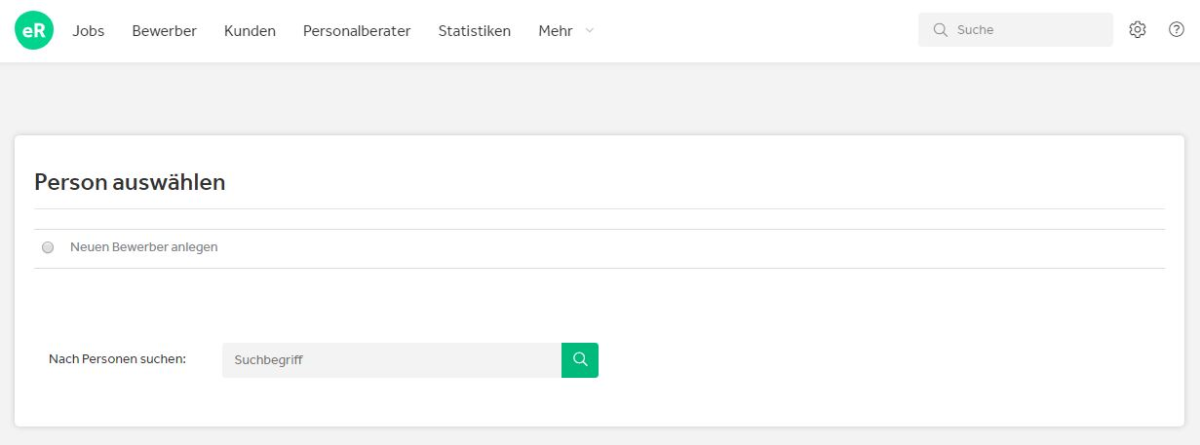
Task: Click the 'Person auswählen' heading
Action: [x=130, y=182]
